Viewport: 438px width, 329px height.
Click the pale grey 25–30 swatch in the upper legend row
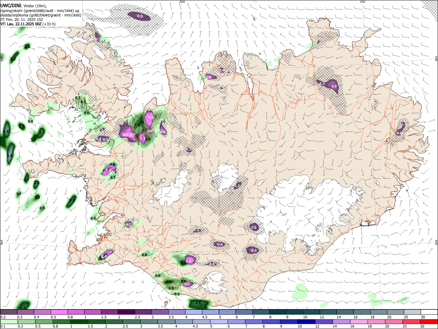click(x=413, y=312)
